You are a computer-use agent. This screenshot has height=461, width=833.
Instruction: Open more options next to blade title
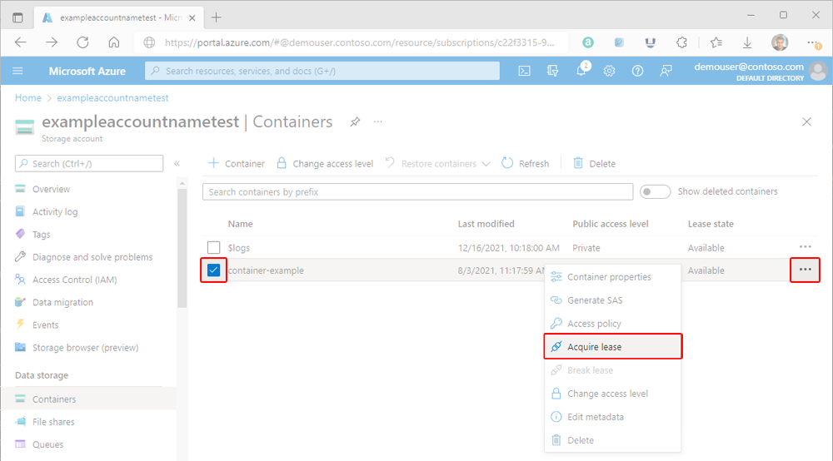(377, 122)
